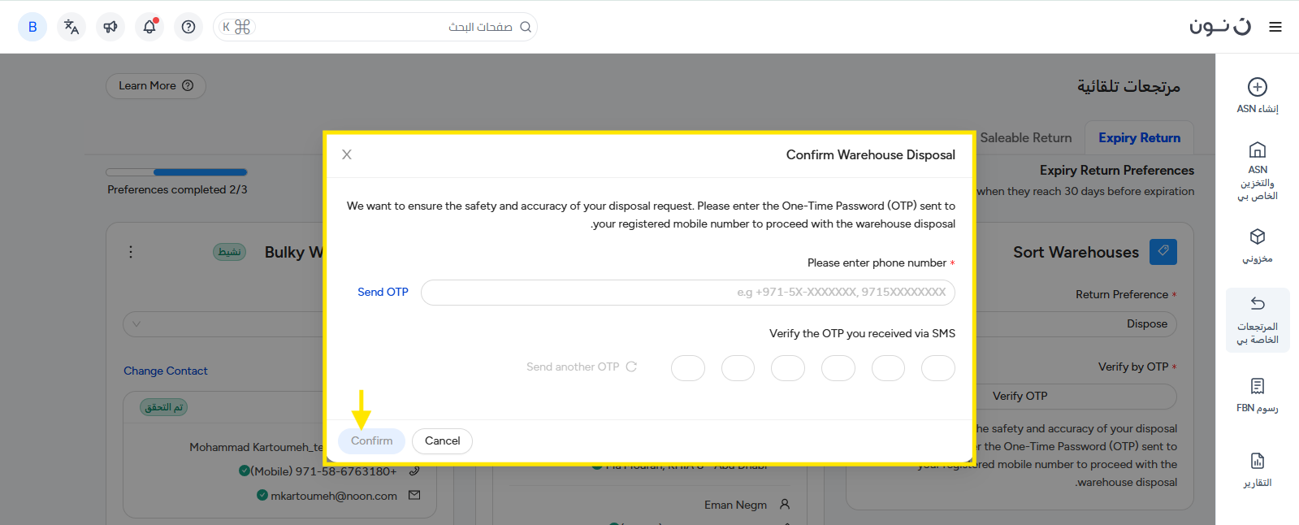This screenshot has height=525, width=1299.
Task: Close the Confirm Warehouse Disposal dialog
Action: (x=347, y=154)
